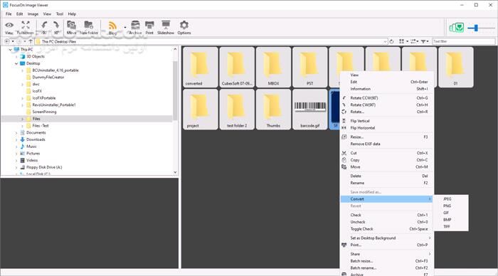Open the Blog toolbar icon
The image size is (498, 276).
pyautogui.click(x=112, y=27)
